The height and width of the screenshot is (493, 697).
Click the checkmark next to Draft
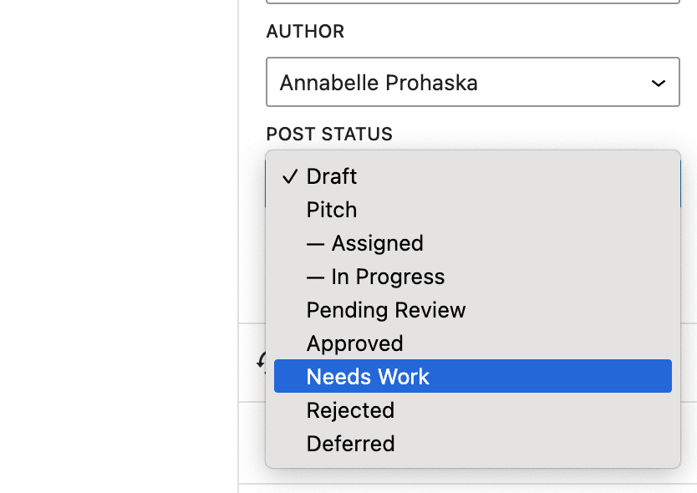(290, 177)
